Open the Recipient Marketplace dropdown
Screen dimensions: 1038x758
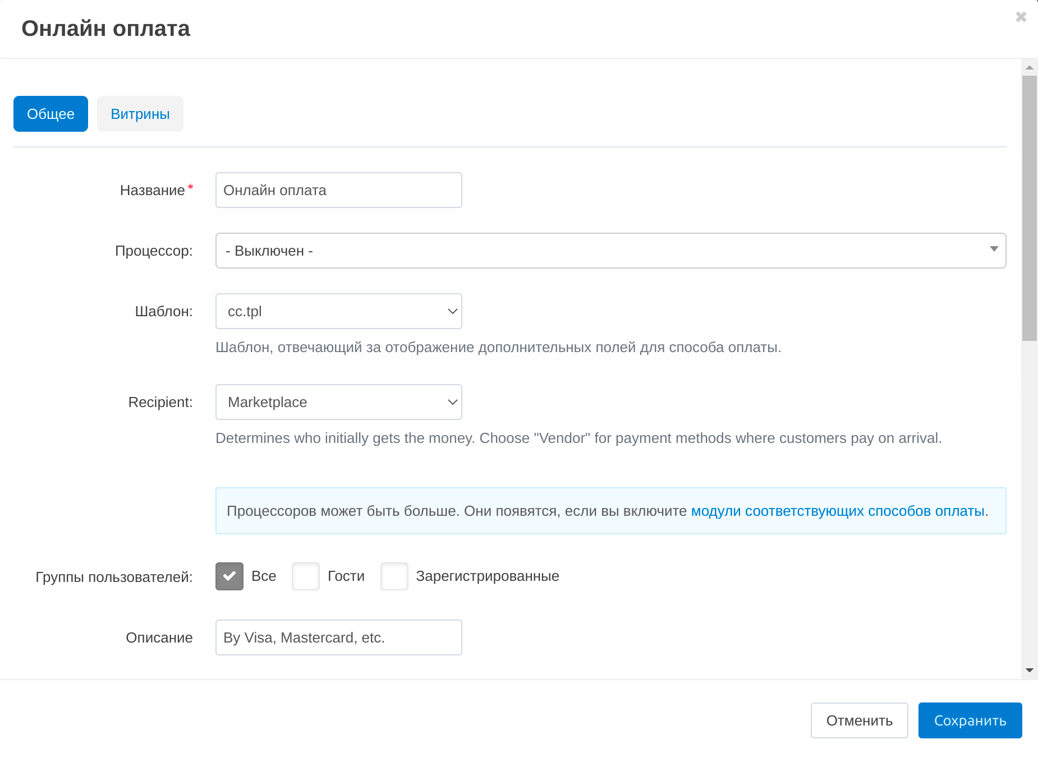point(338,402)
